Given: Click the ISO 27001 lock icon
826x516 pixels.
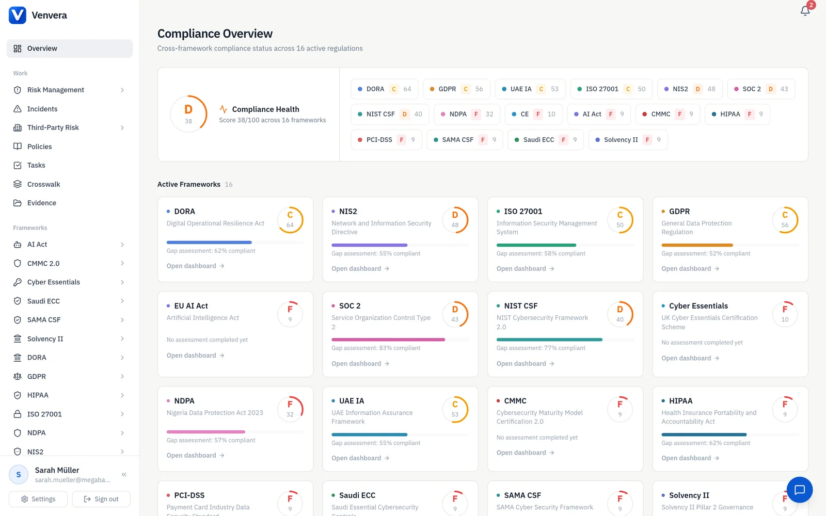Looking at the screenshot, I should click(18, 414).
